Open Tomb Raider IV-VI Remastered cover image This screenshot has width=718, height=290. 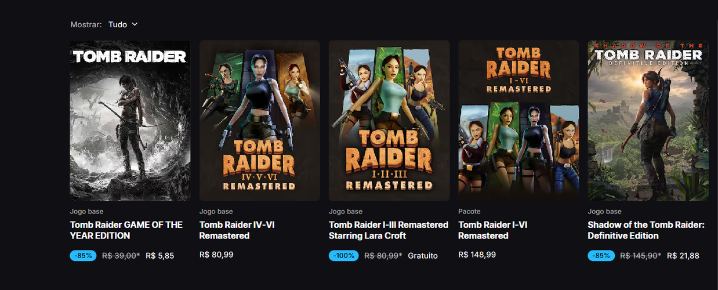[x=260, y=121]
